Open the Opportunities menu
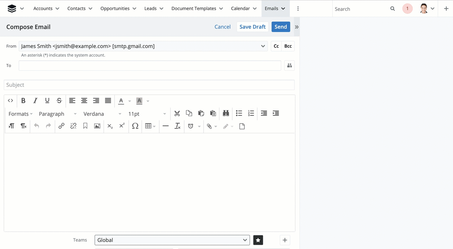The image size is (453, 249). 118,9
